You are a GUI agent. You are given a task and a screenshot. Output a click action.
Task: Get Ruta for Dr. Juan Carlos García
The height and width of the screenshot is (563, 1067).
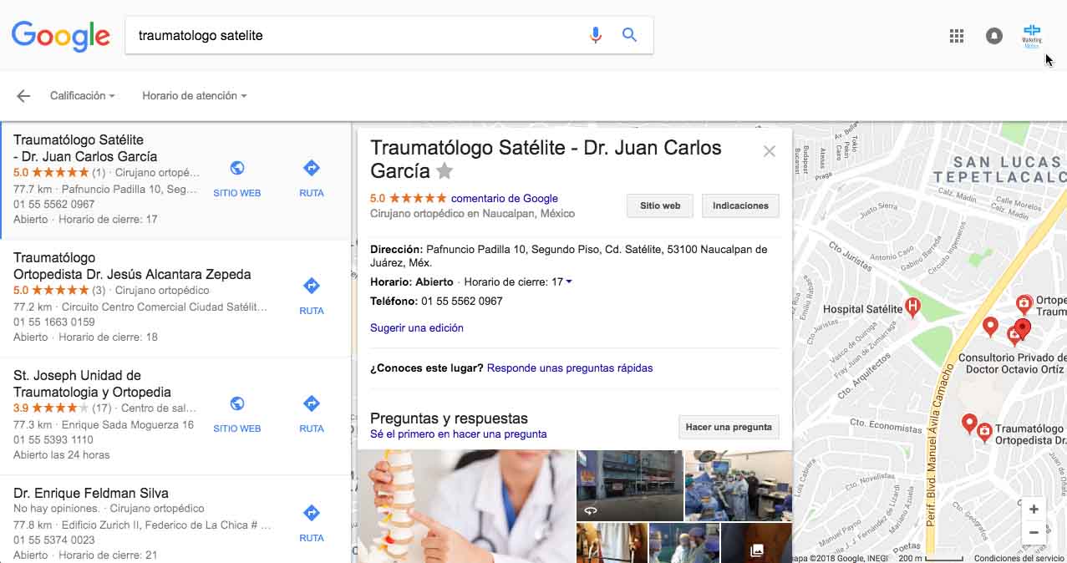312,179
